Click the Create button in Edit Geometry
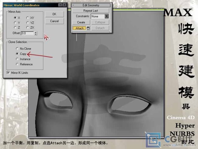The width and height of the screenshot is (198, 149). pyautogui.click(x=81, y=22)
